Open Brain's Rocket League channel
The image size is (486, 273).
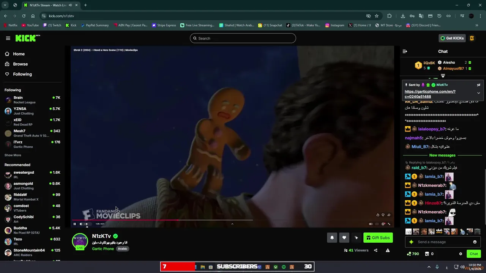coord(32,100)
